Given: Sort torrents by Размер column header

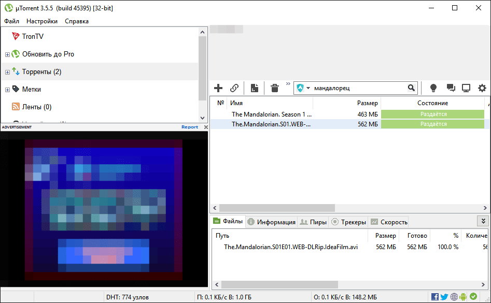Looking at the screenshot, I should [367, 103].
